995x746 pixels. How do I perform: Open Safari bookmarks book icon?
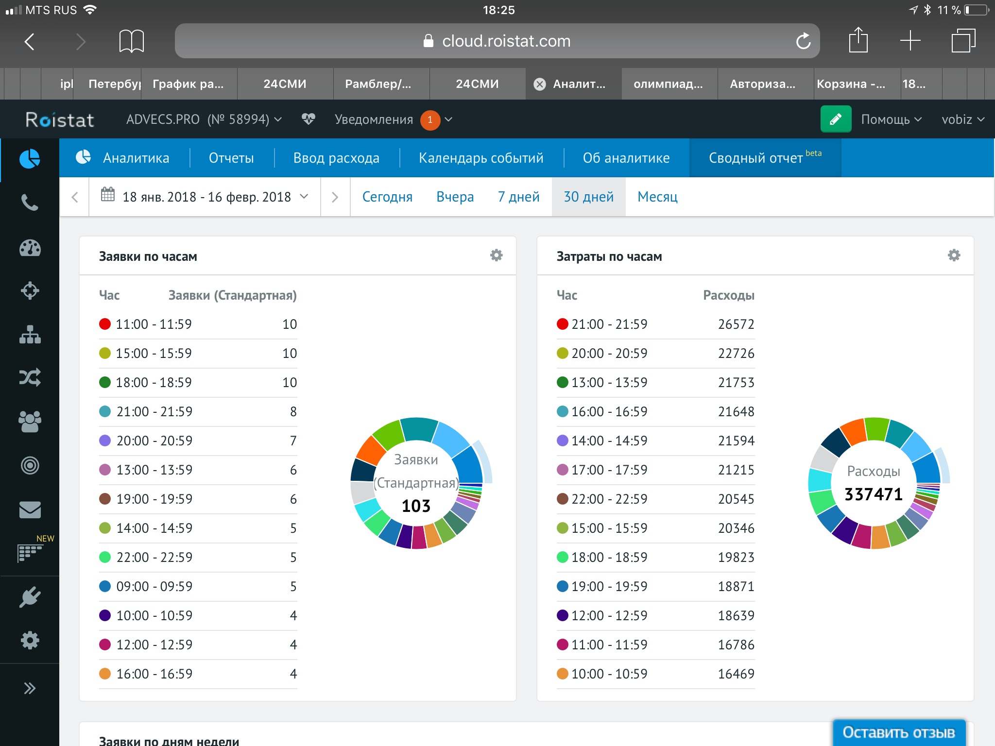pyautogui.click(x=131, y=41)
